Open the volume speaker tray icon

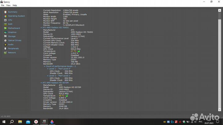click(x=195, y=122)
